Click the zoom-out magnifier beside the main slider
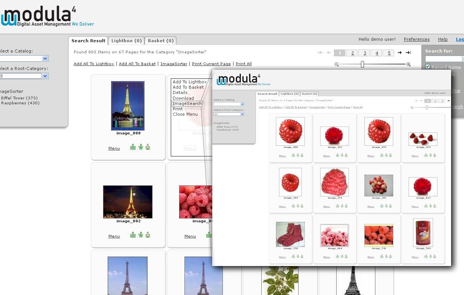 pos(337,65)
